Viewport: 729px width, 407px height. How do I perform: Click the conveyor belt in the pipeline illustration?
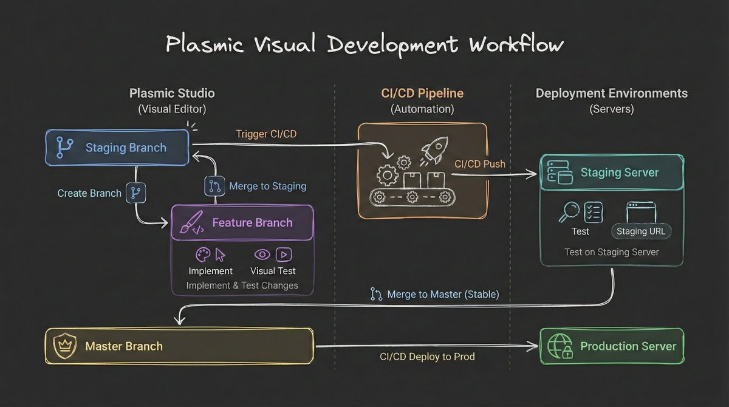pyautogui.click(x=414, y=197)
